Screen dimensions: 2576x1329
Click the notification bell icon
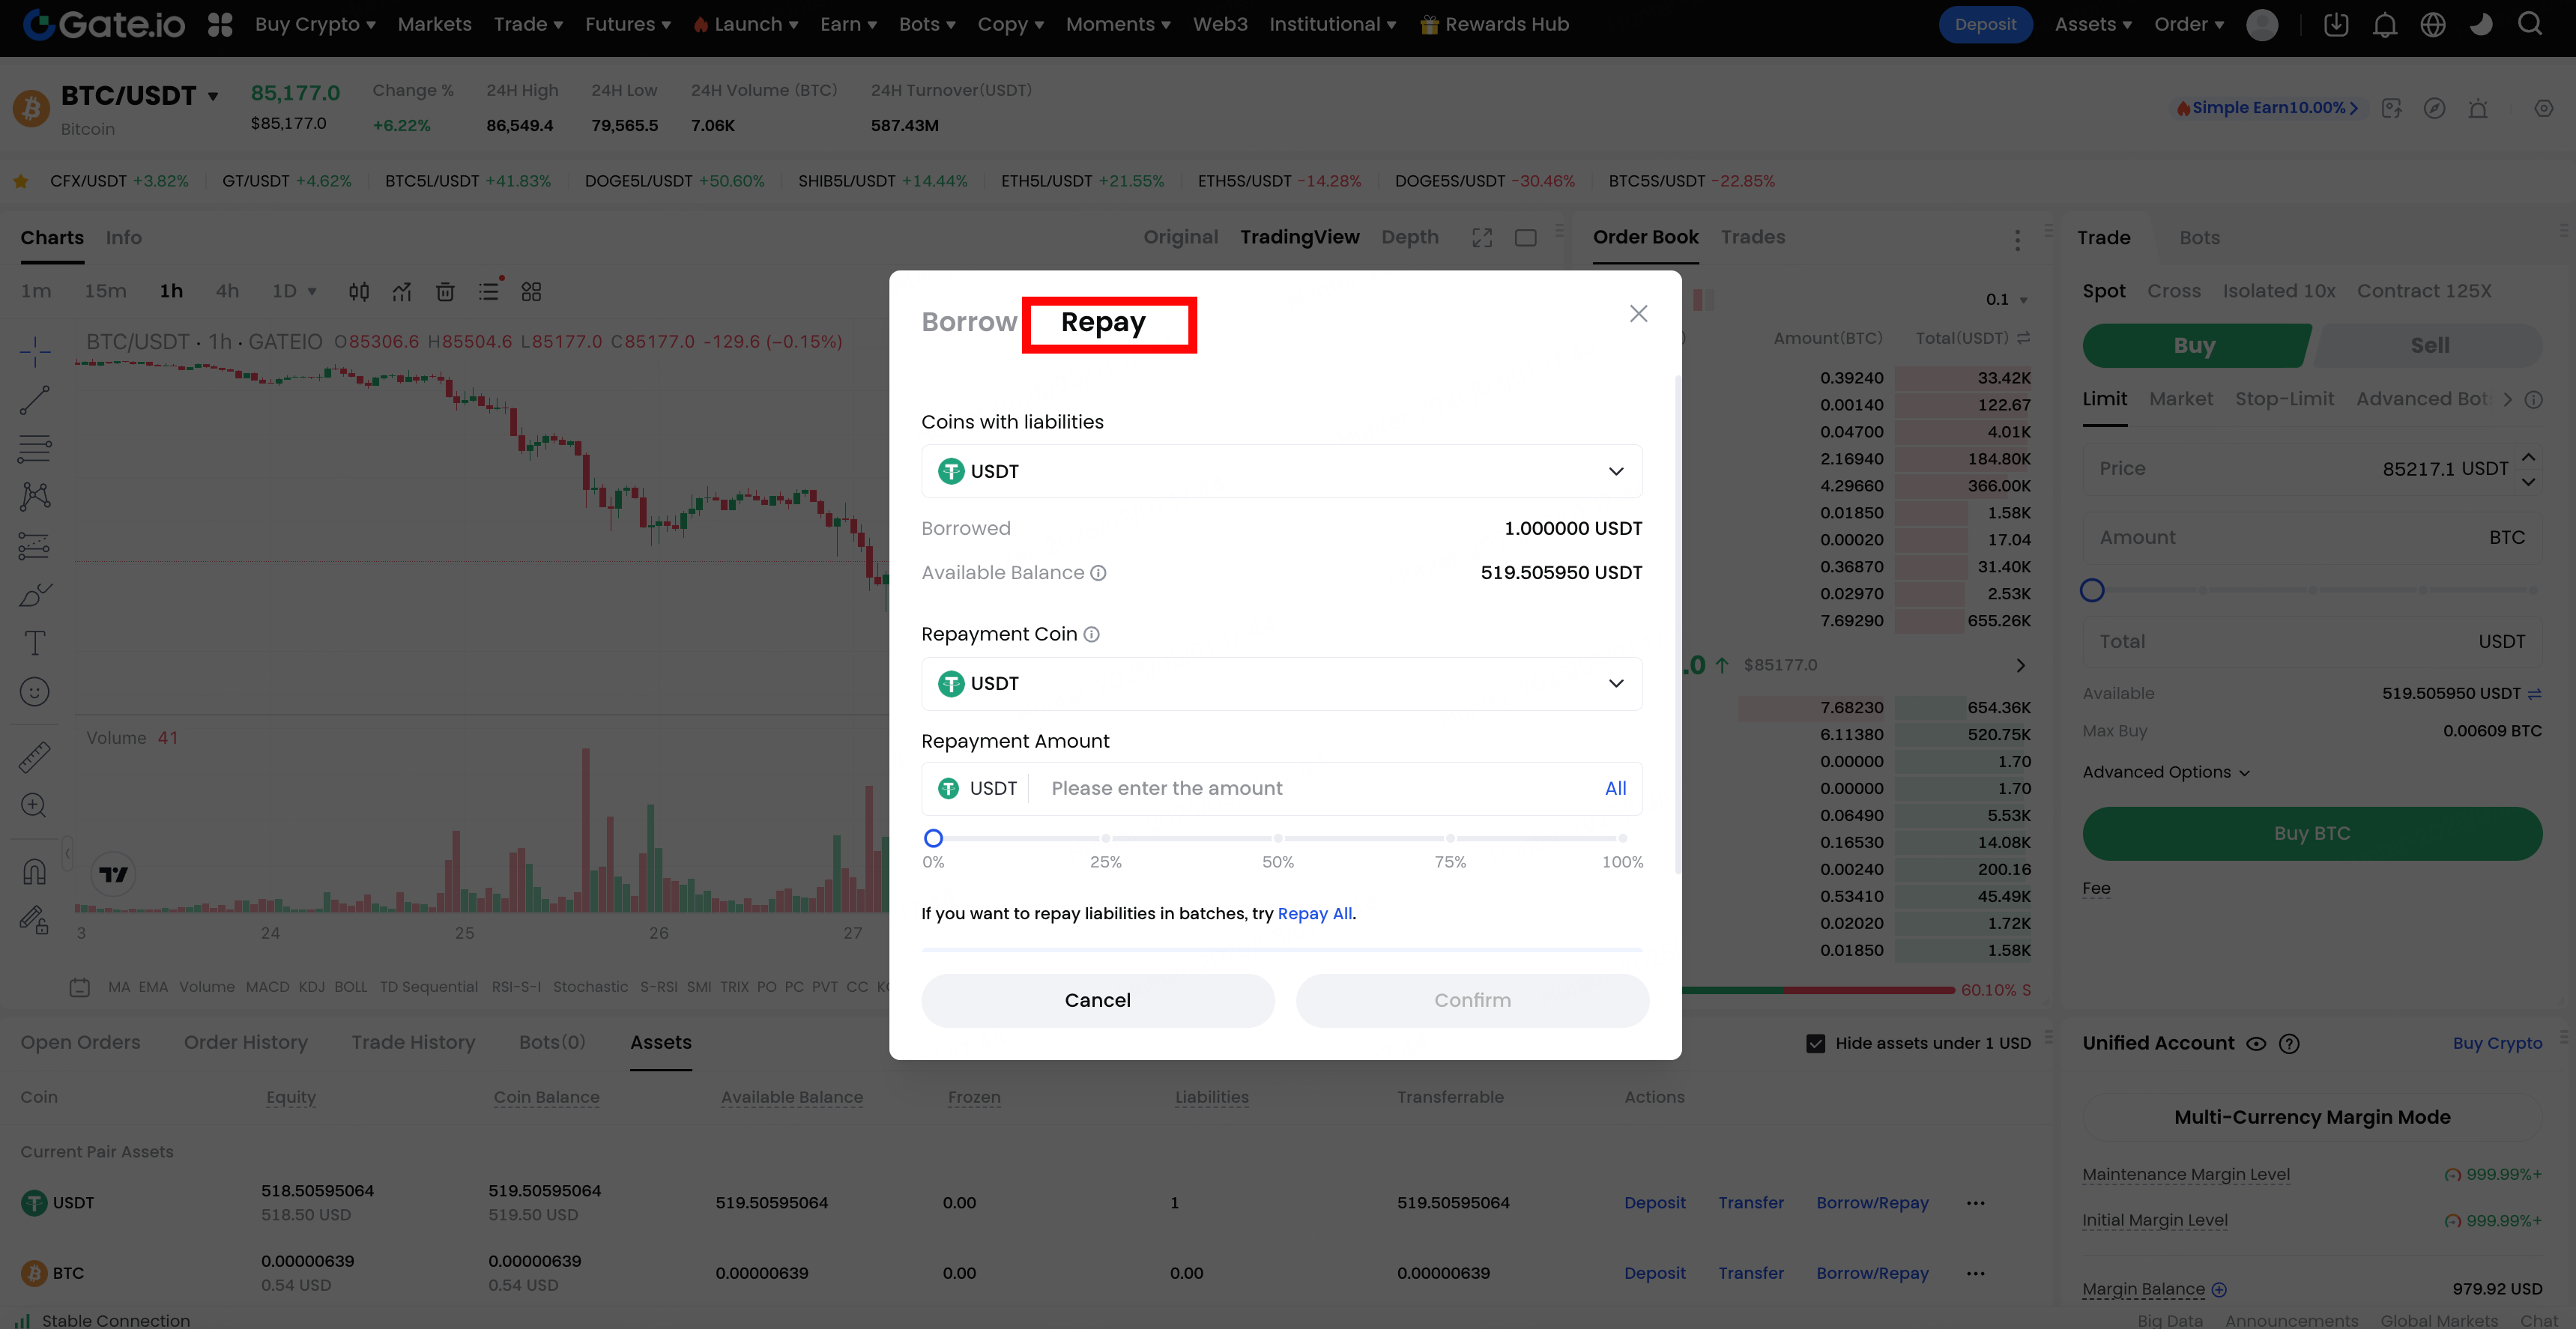[x=2384, y=25]
